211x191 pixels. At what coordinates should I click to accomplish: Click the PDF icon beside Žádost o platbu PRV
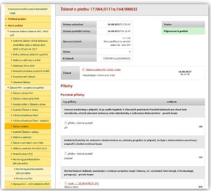[x=83, y=69]
